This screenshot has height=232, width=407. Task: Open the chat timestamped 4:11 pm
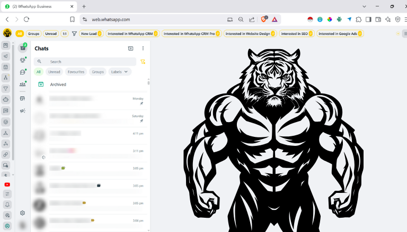tap(90, 136)
